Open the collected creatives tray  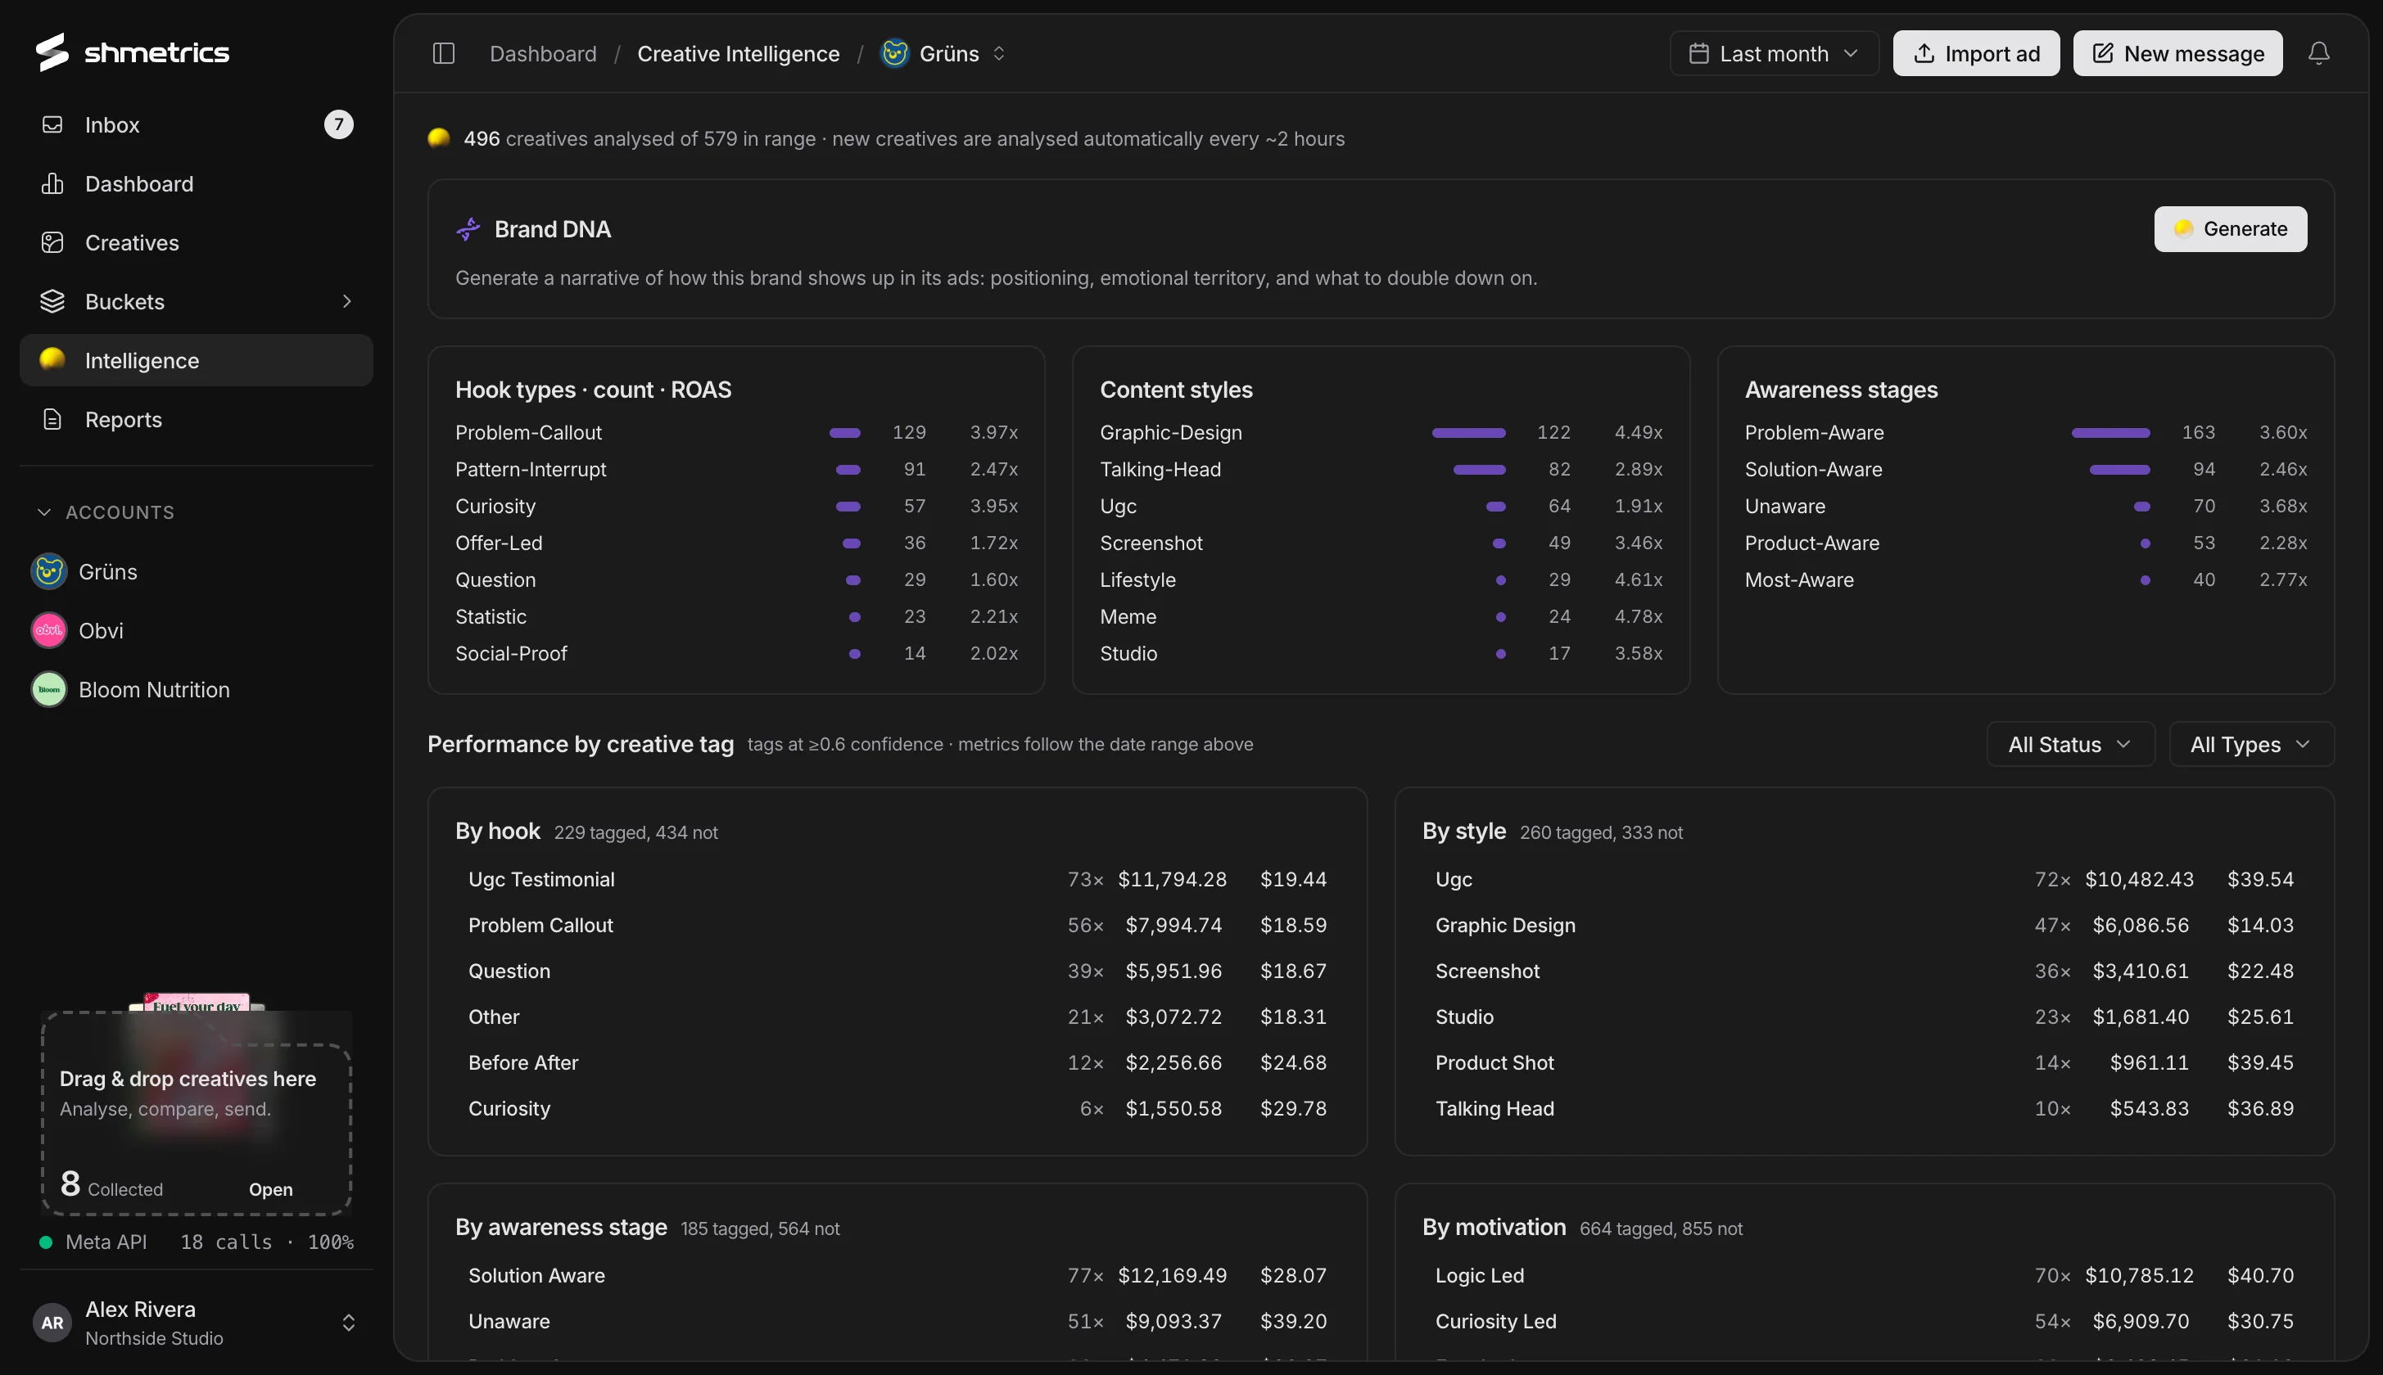point(270,1189)
